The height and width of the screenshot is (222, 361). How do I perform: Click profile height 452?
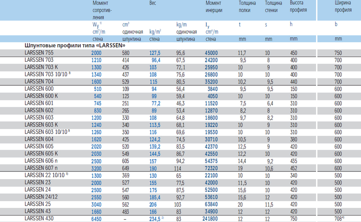pyautogui.click(x=294, y=168)
